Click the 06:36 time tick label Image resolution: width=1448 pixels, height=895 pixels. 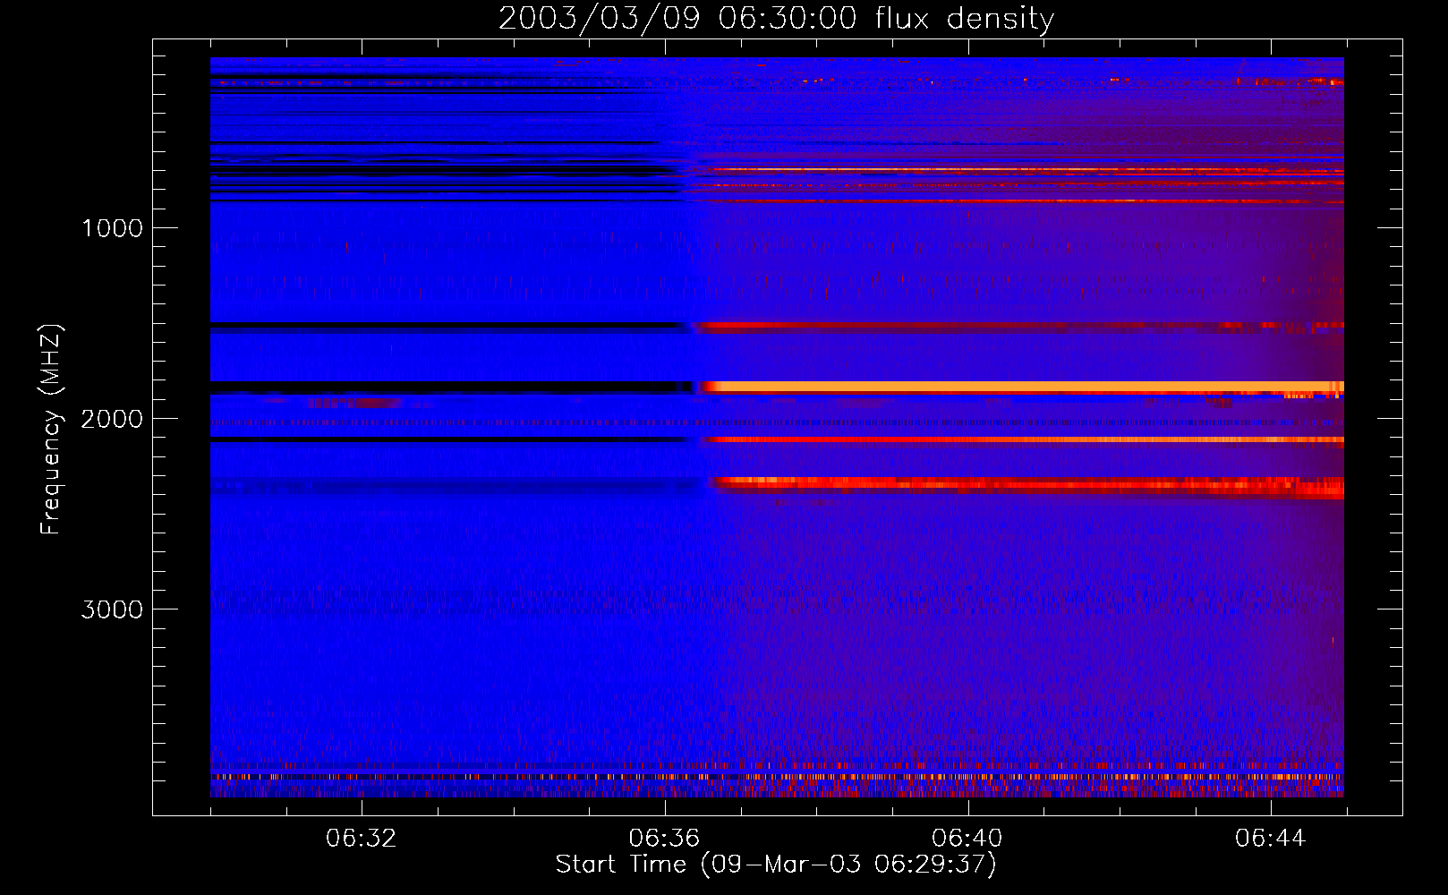(x=664, y=839)
